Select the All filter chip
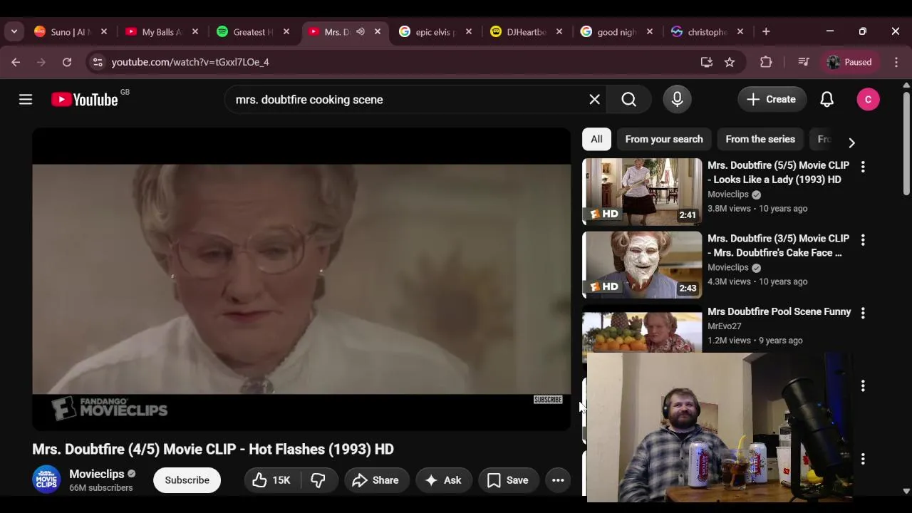Image resolution: width=912 pixels, height=513 pixels. pyautogui.click(x=596, y=139)
